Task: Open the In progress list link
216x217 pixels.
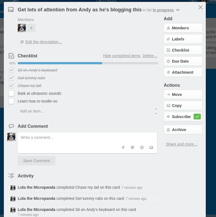Action: pos(163,10)
